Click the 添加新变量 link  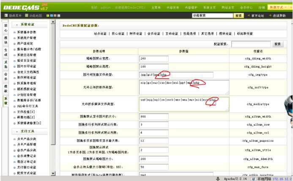245,34
